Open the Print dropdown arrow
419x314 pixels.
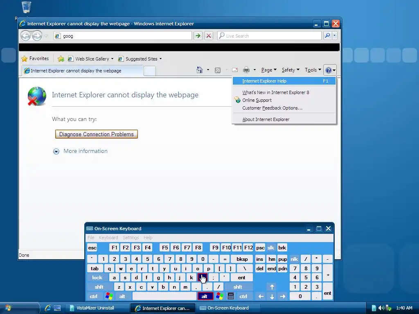pyautogui.click(x=255, y=70)
